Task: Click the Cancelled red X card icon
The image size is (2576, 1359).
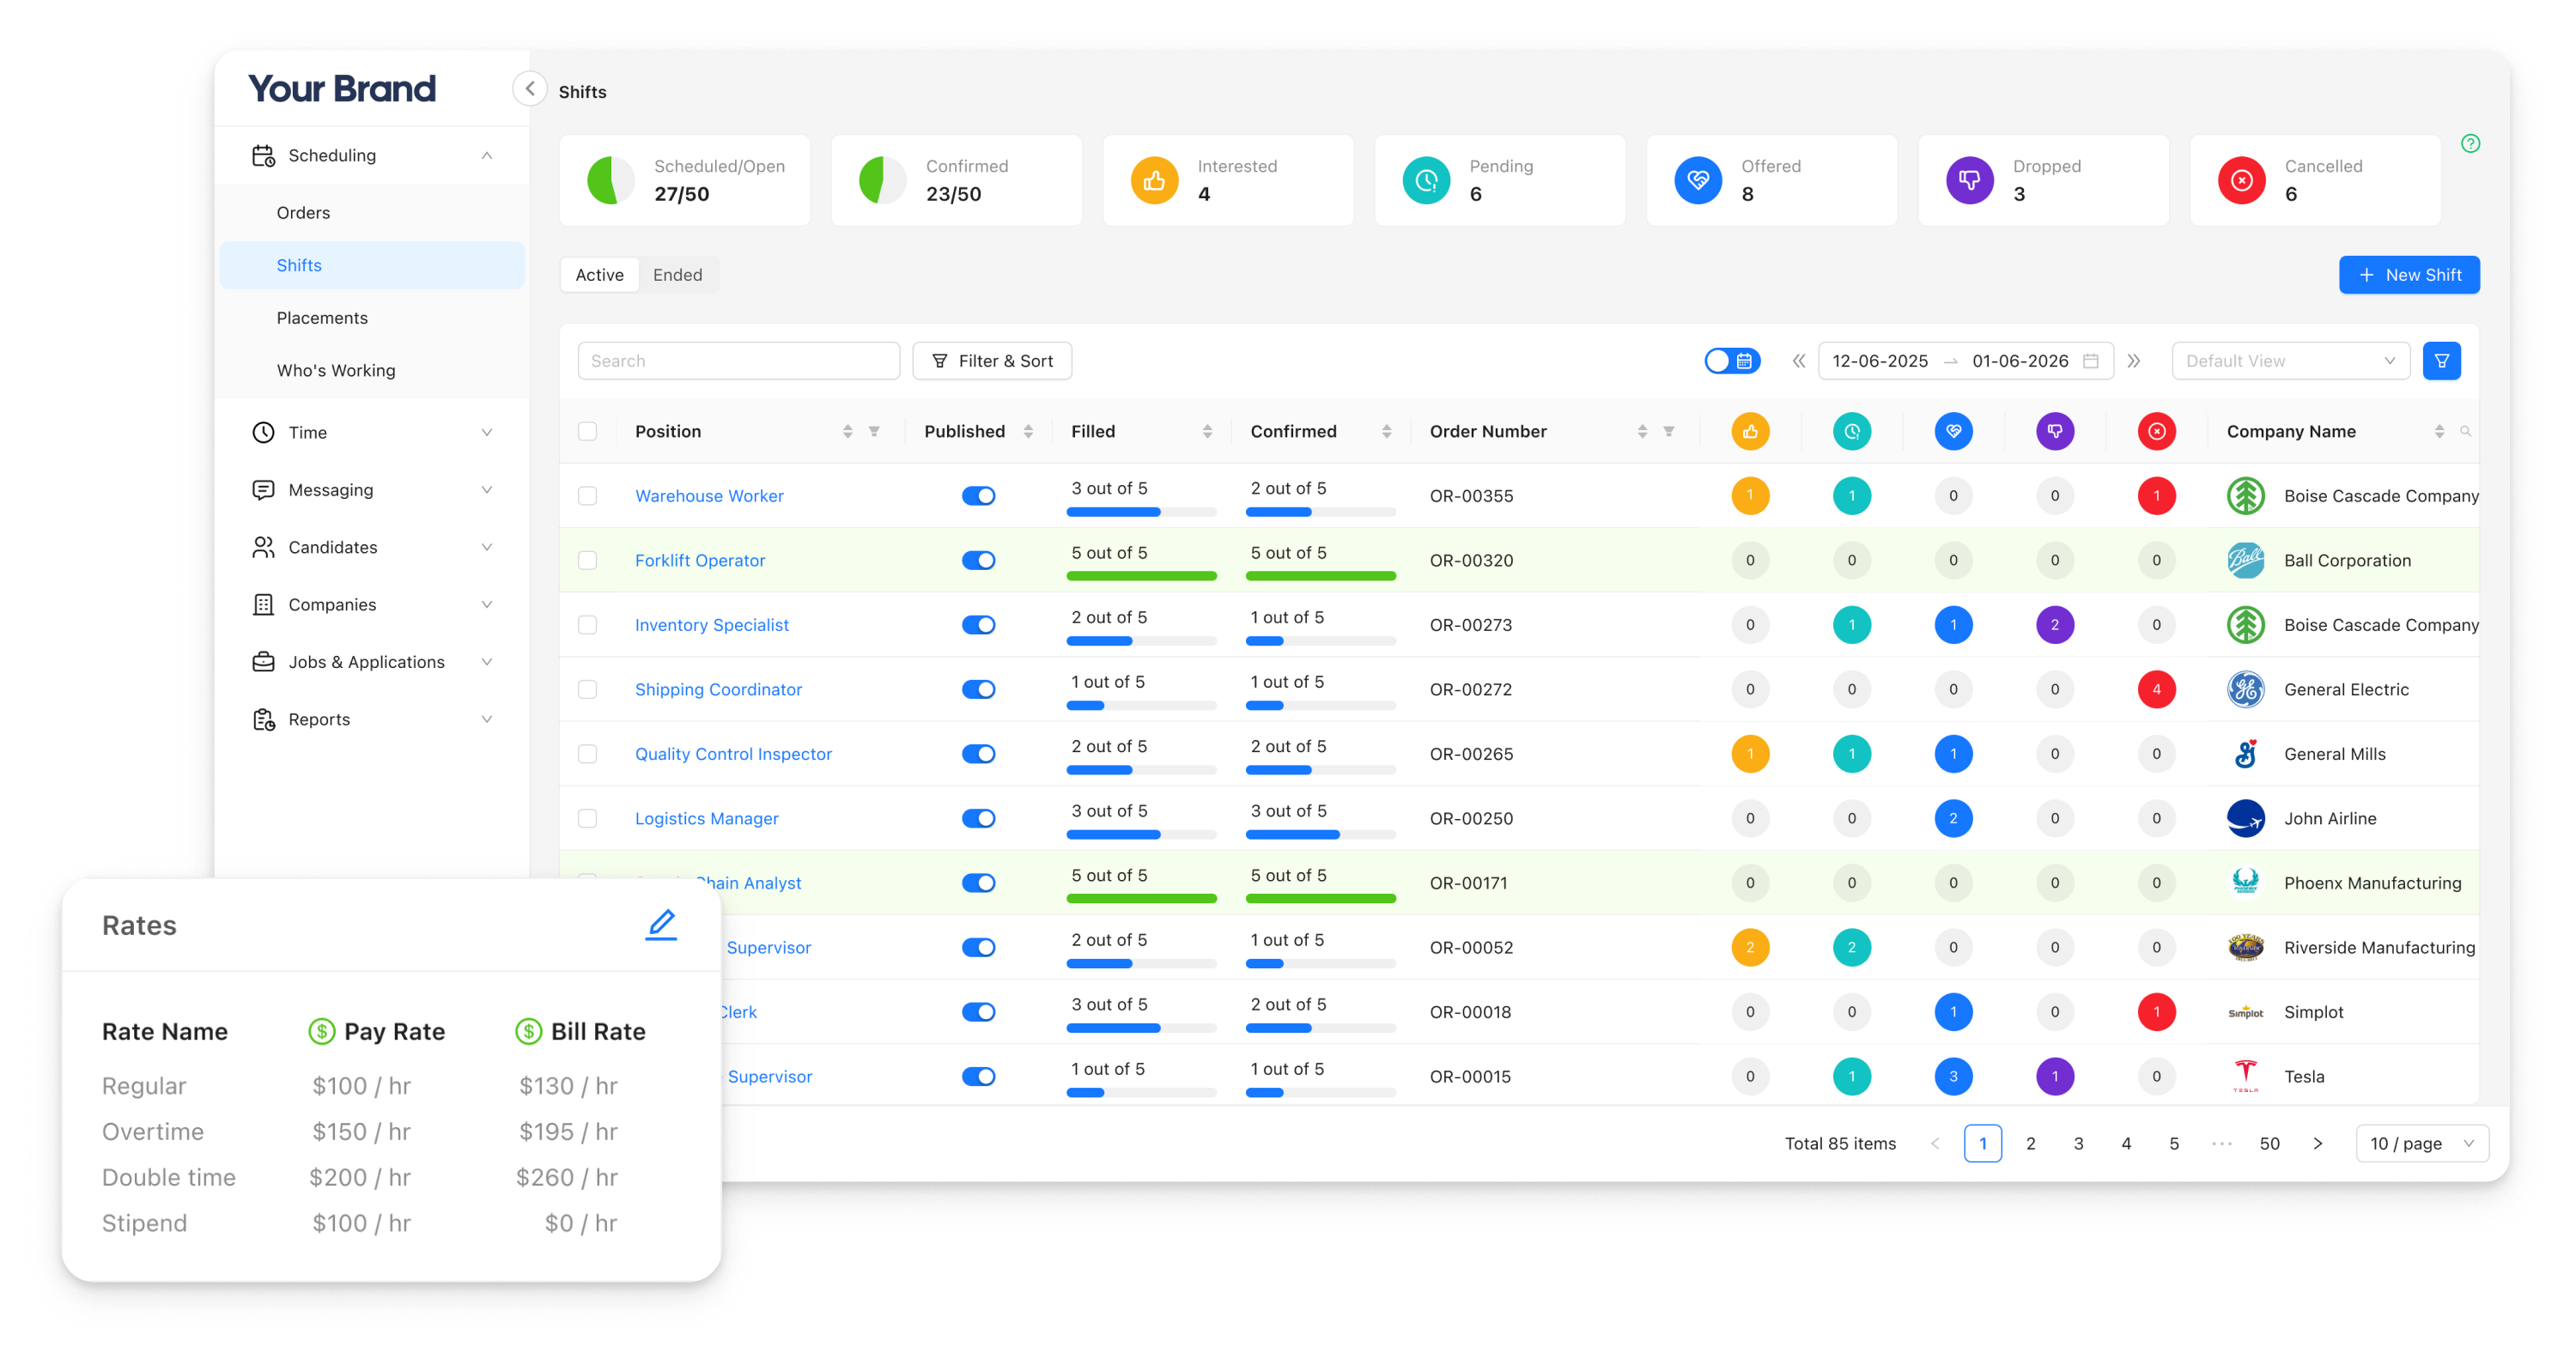Action: (x=2241, y=180)
